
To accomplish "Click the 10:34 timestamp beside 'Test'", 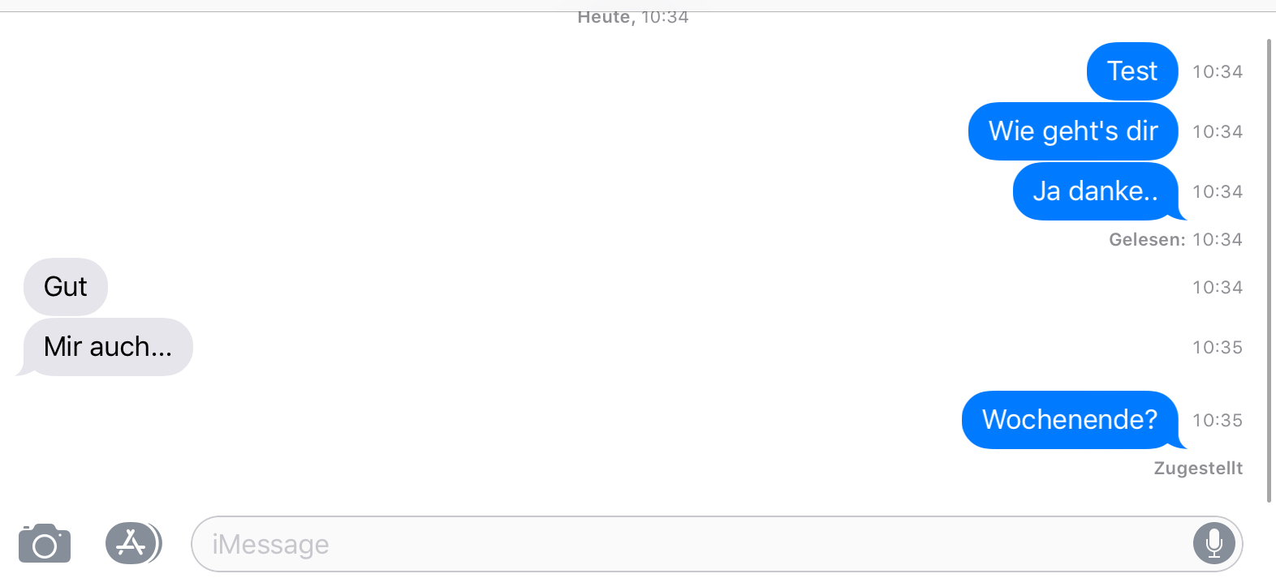I will 1218,71.
